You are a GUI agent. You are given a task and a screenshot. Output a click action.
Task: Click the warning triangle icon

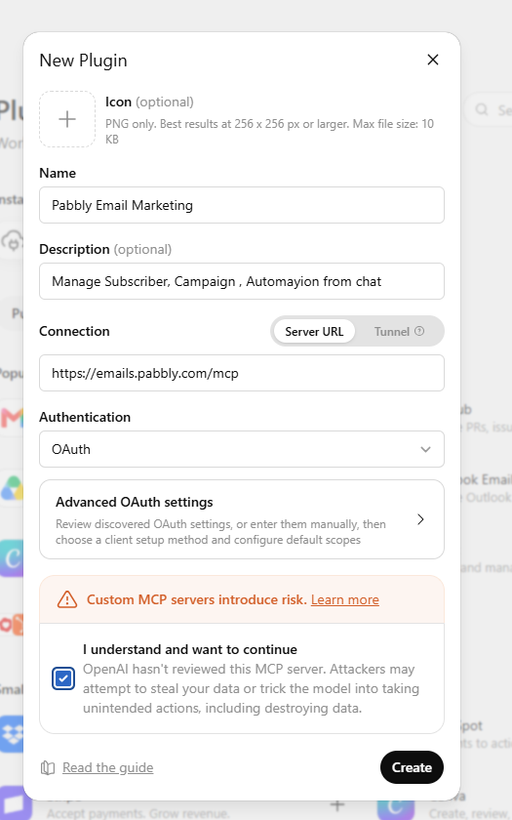[67, 599]
